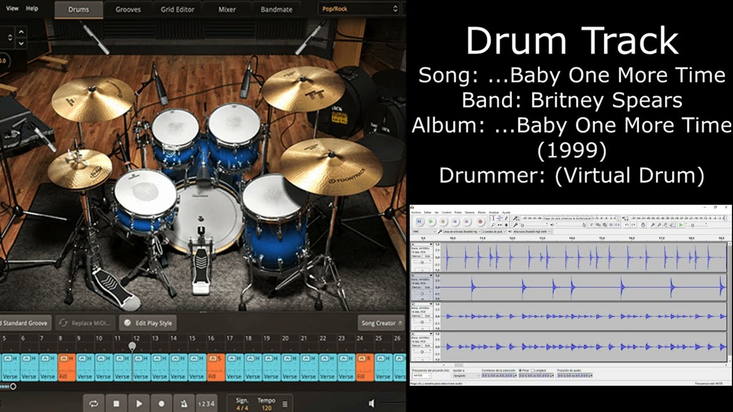
Task: Select Audacity's Time Shift tool
Action: (500, 225)
